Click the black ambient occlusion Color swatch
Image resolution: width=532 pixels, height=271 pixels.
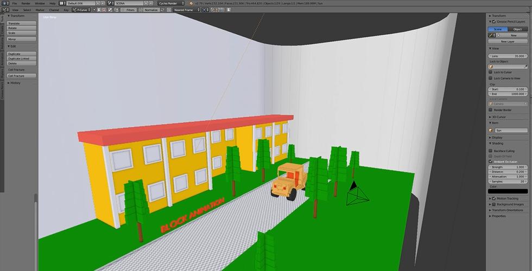point(508,191)
